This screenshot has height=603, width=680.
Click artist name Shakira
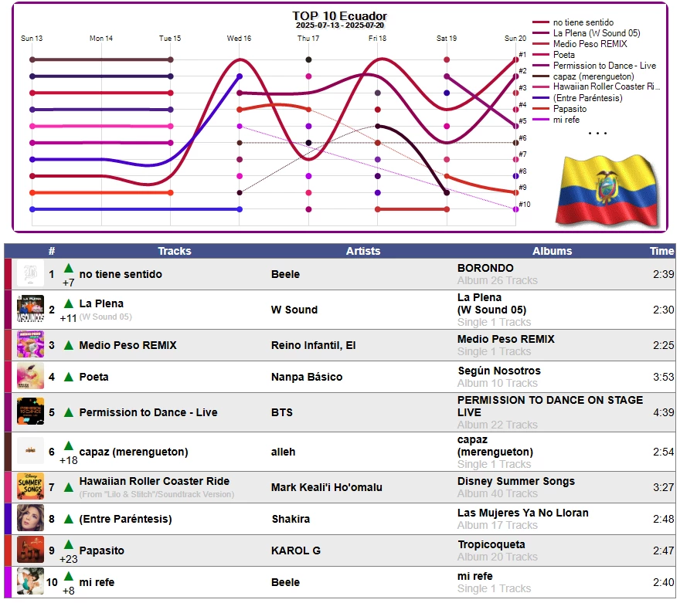point(291,519)
